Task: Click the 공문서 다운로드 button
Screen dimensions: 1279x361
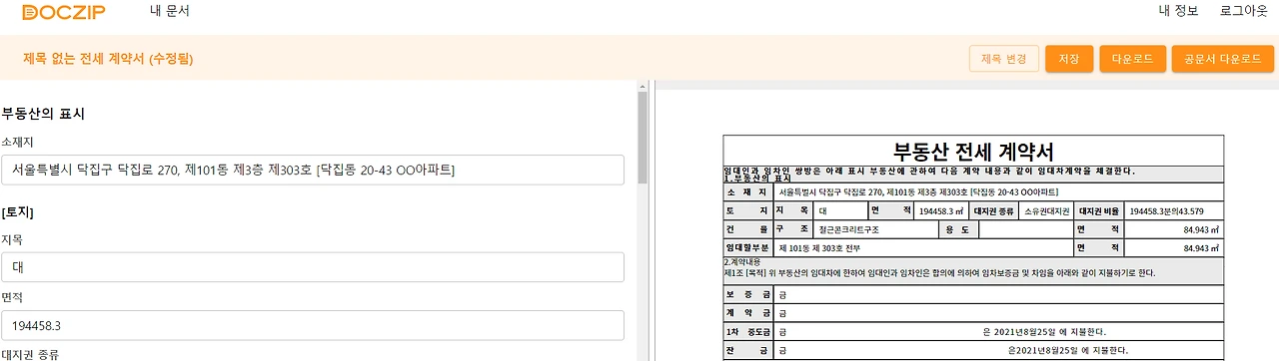Action: coord(1223,59)
